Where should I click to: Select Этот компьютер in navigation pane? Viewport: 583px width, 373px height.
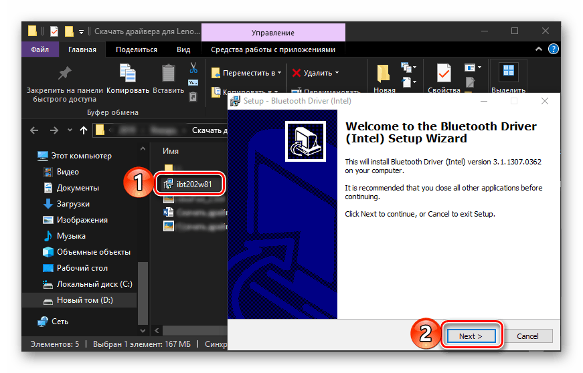pos(82,156)
